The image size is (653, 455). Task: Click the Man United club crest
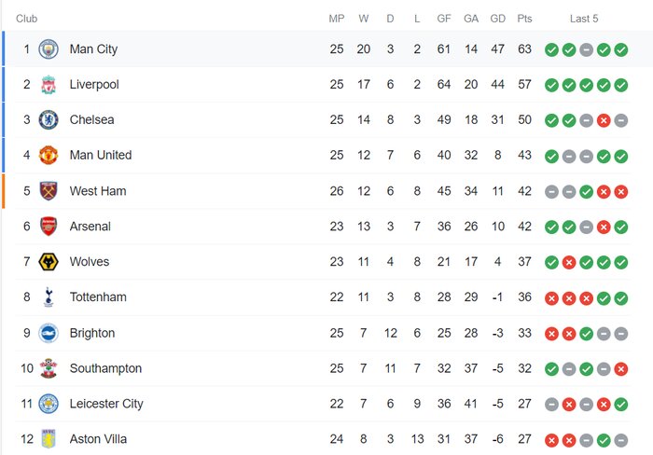coord(49,156)
